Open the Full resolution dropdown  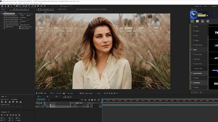click(x=75, y=94)
